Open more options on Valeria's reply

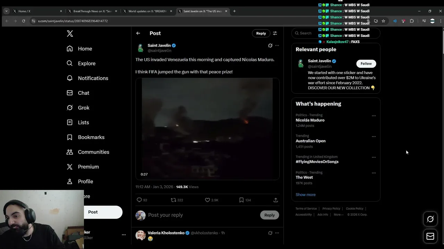pos(277,233)
